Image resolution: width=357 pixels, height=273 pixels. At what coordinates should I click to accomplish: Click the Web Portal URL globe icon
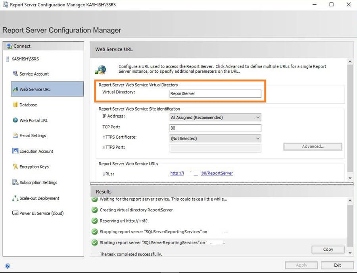[15, 120]
